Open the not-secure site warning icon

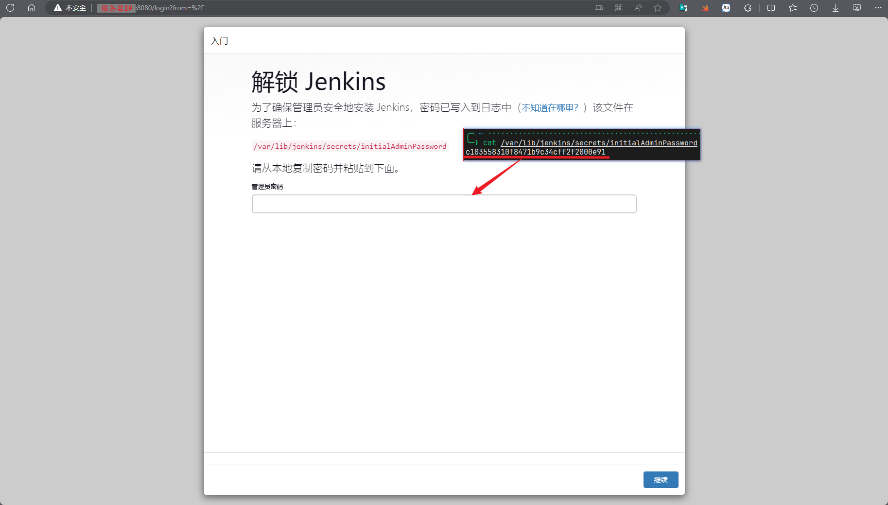click(x=58, y=8)
